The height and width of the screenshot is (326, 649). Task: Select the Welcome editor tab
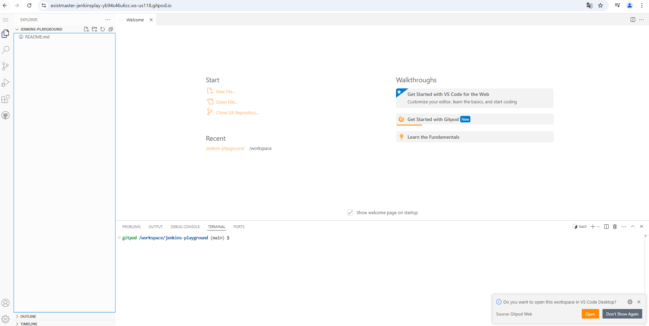click(x=135, y=20)
